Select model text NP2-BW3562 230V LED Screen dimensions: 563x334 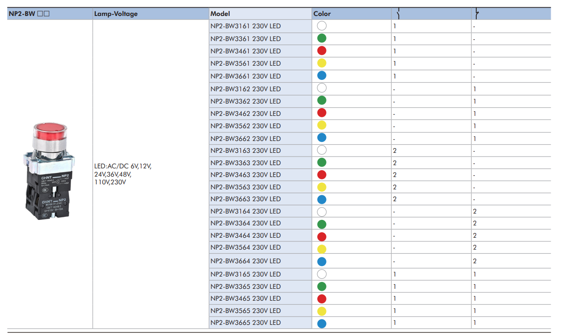pos(246,126)
